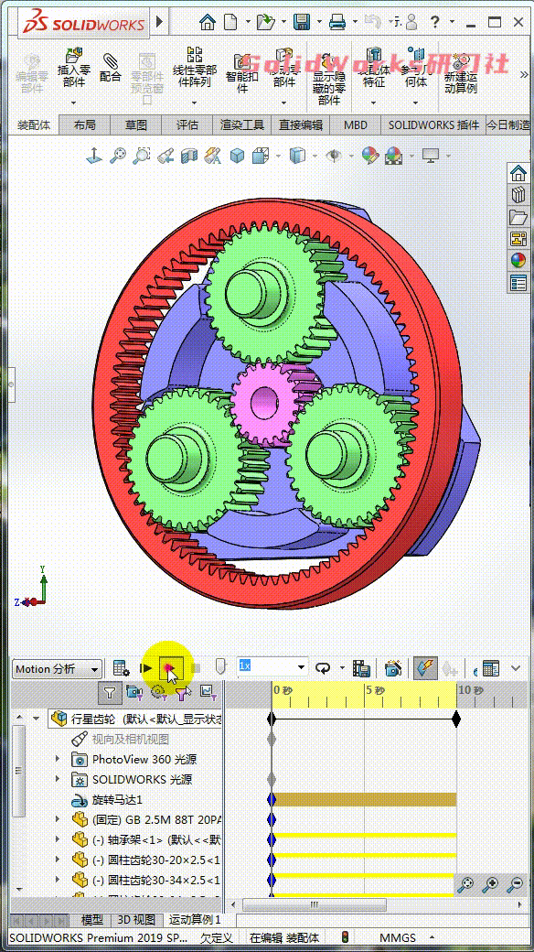This screenshot has width=534, height=952.
Task: Switch to the 渲染工具 ribbon tab
Action: pyautogui.click(x=241, y=125)
